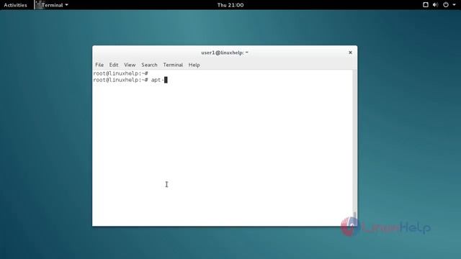The height and width of the screenshot is (259, 461).
Task: Expand the system menu arrow
Action: point(454,5)
